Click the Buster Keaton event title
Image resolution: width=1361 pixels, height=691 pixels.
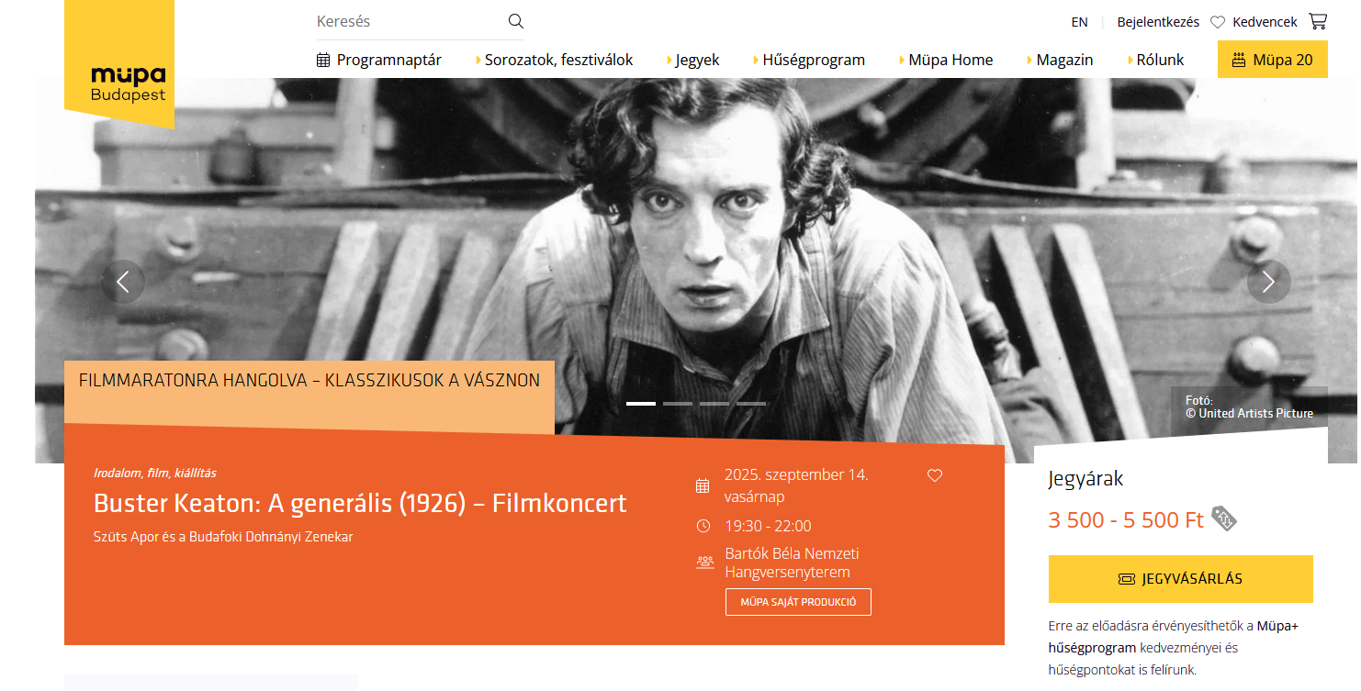(x=360, y=503)
